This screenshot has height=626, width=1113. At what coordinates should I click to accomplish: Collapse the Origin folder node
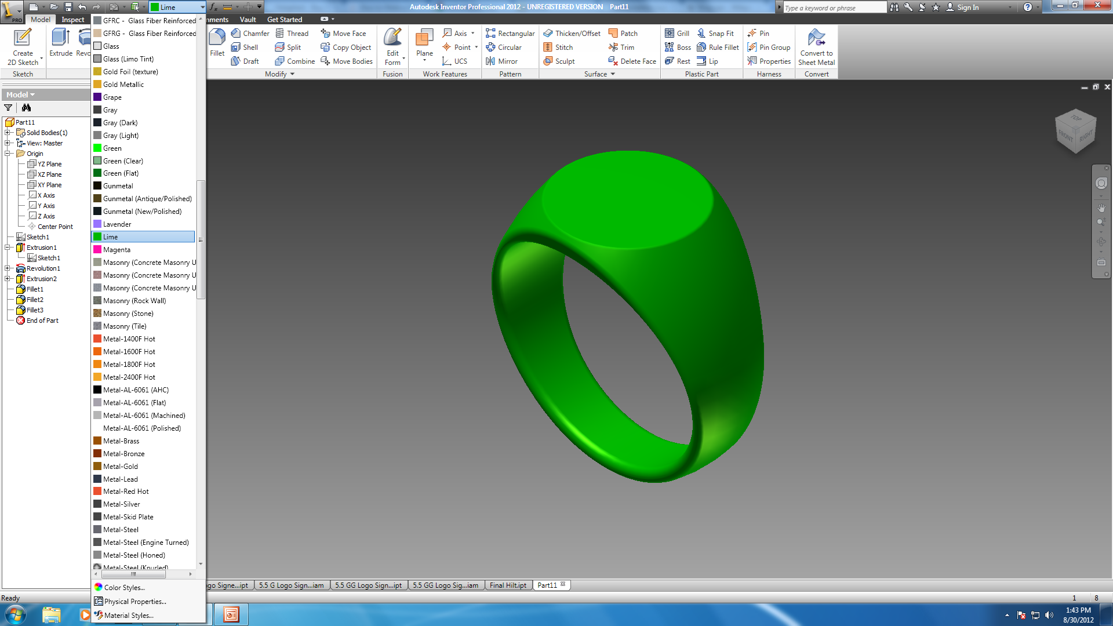point(8,154)
